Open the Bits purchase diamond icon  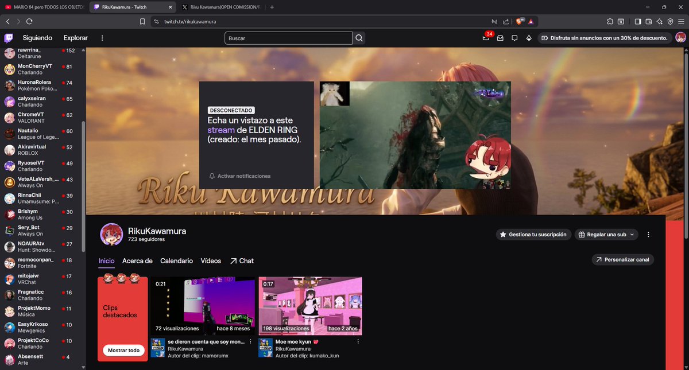[x=529, y=38]
